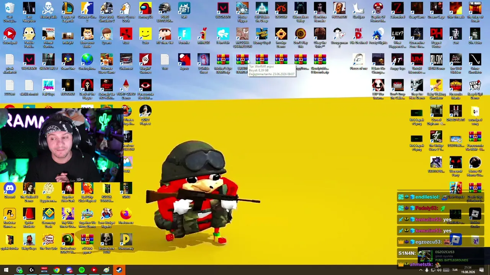Select the Skinwalkers Valley icon

click(301, 12)
